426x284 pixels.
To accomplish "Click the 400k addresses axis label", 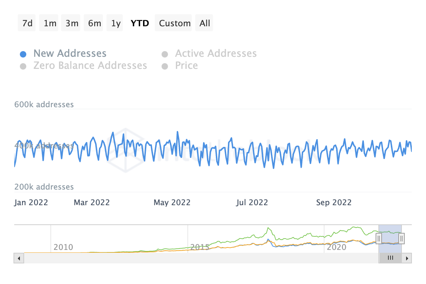I will coord(44,146).
